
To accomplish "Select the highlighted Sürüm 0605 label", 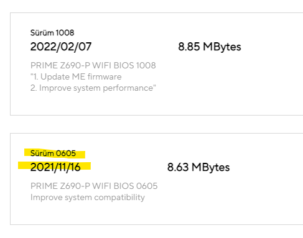I will 53,153.
